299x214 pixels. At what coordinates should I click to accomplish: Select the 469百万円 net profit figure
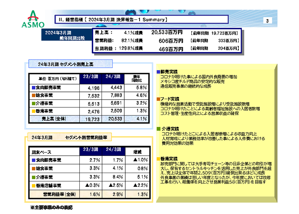tap(171, 49)
